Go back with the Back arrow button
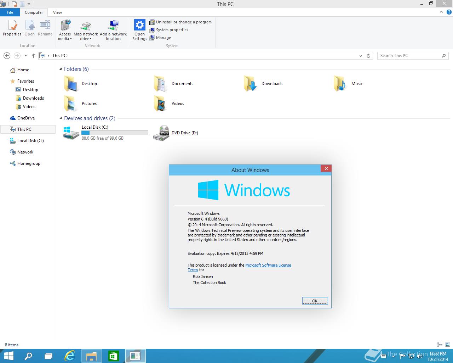 (x=7, y=56)
